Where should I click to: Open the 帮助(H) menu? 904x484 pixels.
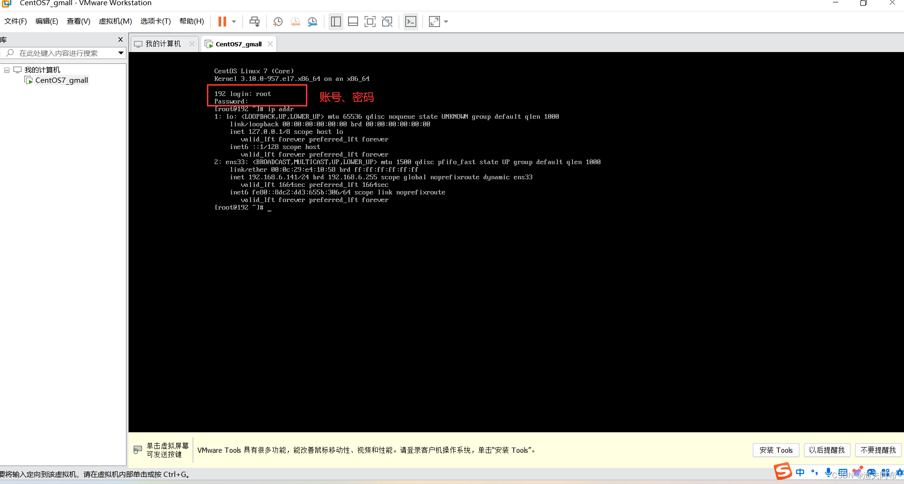coord(192,21)
